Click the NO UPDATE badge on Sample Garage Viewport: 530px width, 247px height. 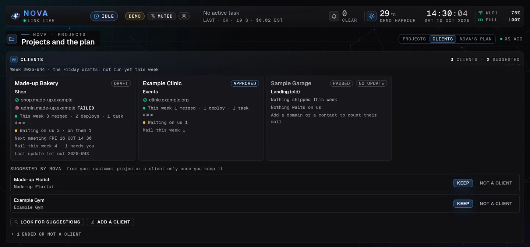(x=371, y=83)
